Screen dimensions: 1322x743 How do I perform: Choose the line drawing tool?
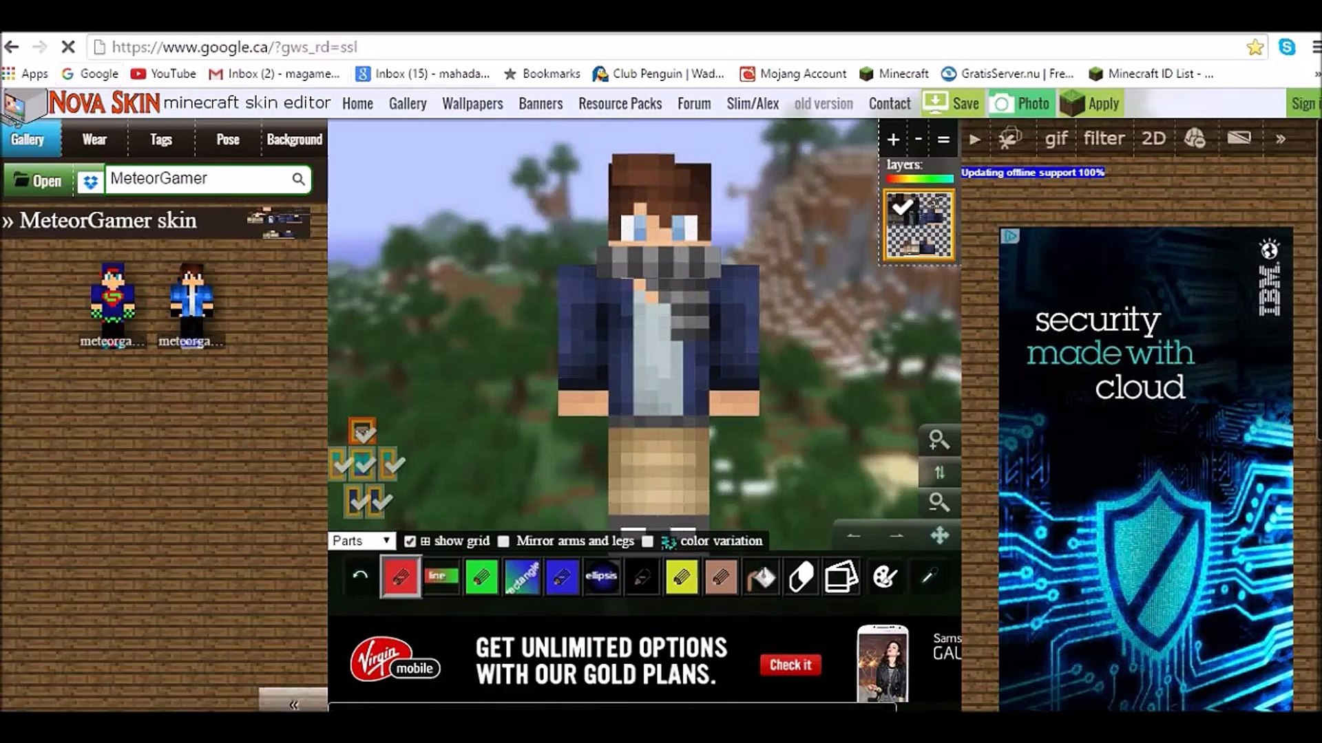tap(441, 577)
